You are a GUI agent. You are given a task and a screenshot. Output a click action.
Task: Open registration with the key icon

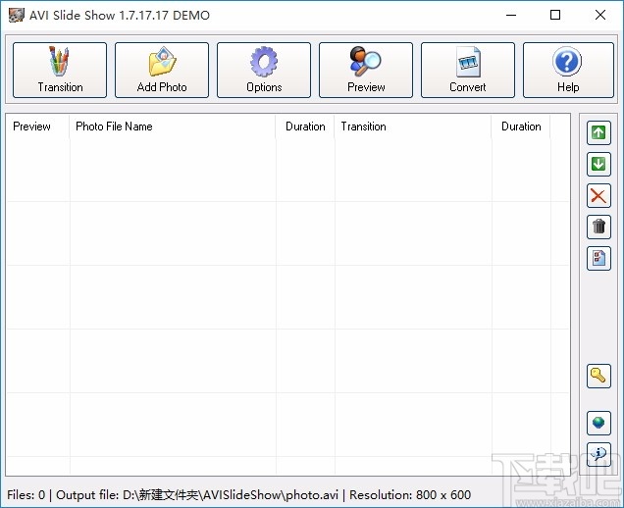coord(598,376)
